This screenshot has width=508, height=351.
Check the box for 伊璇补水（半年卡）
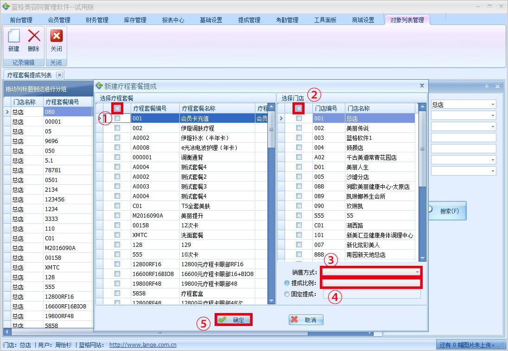117,138
